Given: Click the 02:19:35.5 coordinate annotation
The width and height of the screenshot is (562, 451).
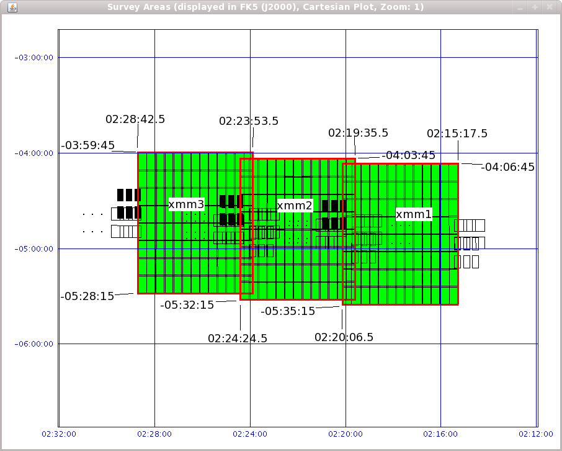Looking at the screenshot, I should [x=358, y=133].
